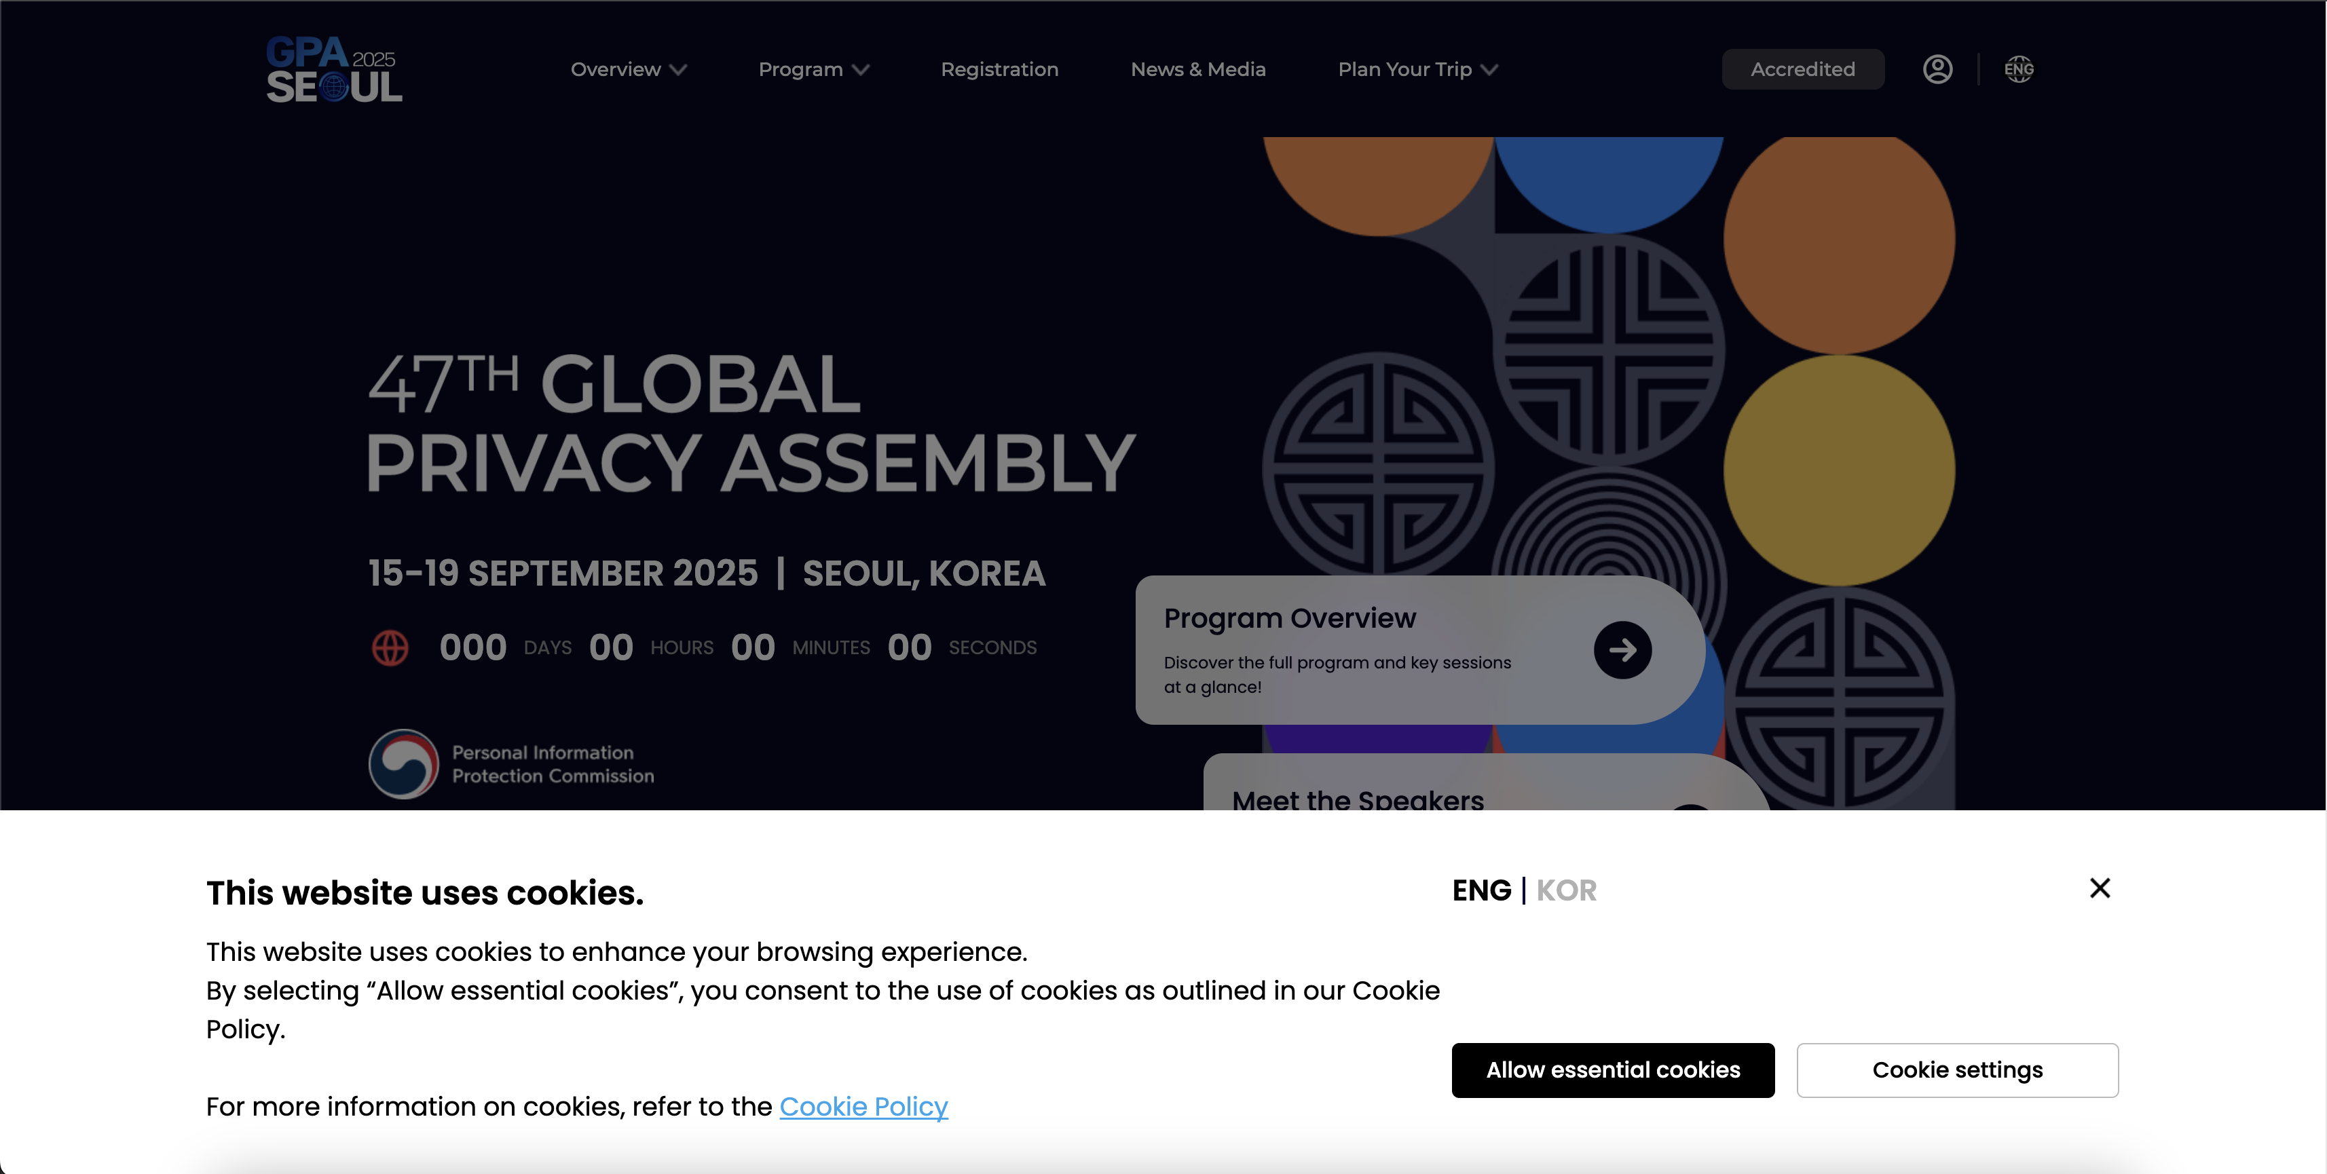Click the red globe countdown icon
The width and height of the screenshot is (2327, 1174).
[x=390, y=647]
